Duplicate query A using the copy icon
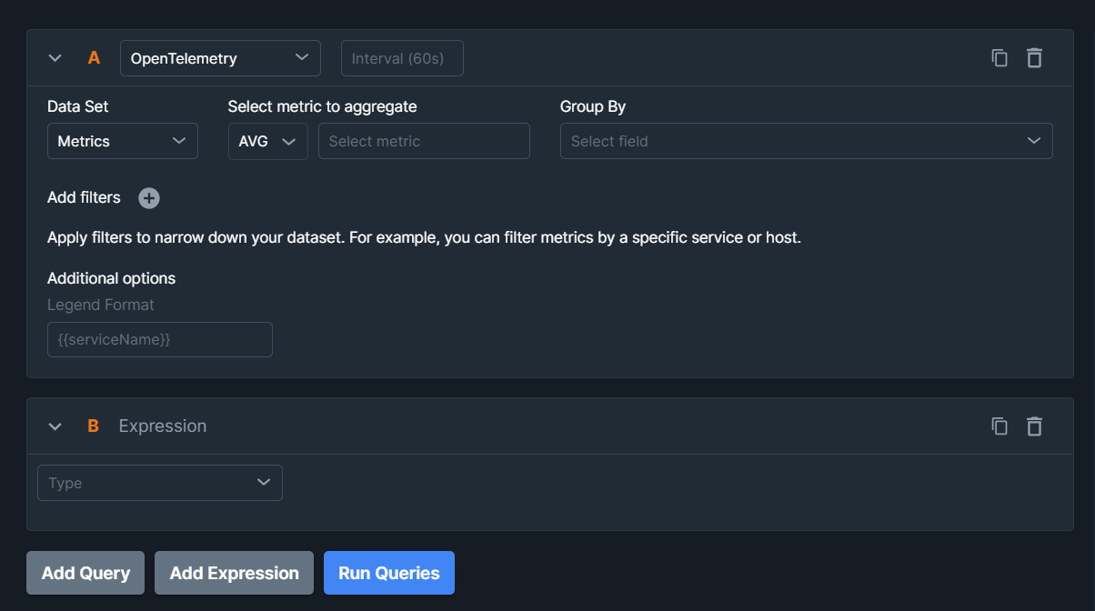1095x611 pixels. pyautogui.click(x=1000, y=57)
